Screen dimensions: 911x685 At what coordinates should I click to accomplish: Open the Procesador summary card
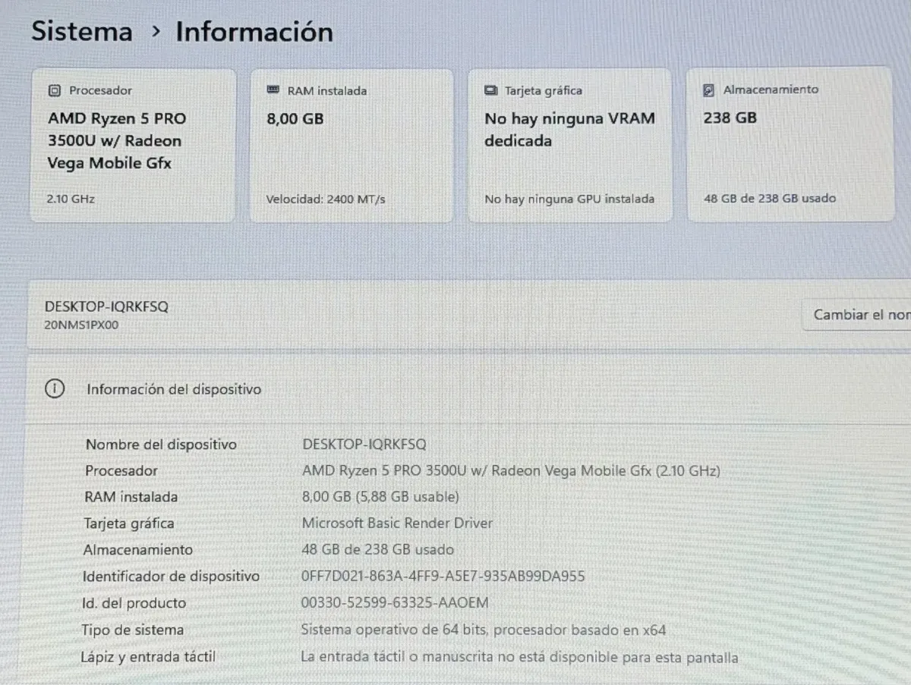click(x=133, y=145)
